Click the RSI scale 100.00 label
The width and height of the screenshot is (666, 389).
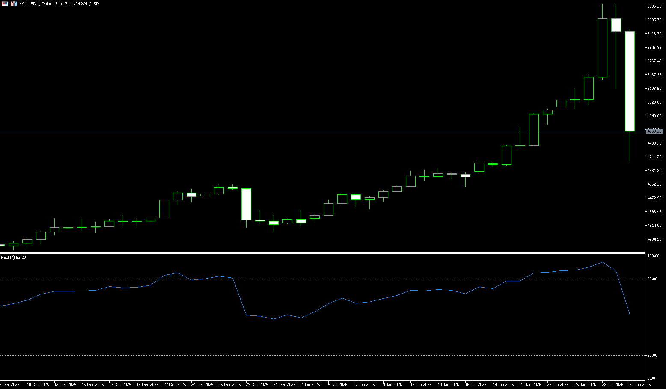tap(654, 256)
